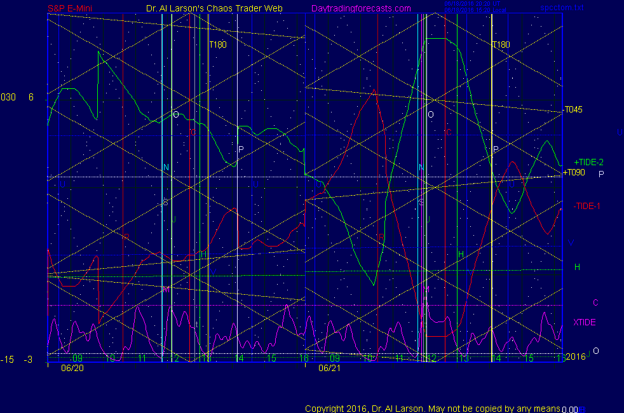Select the green "+TIDE-2" legend label

[x=588, y=162]
